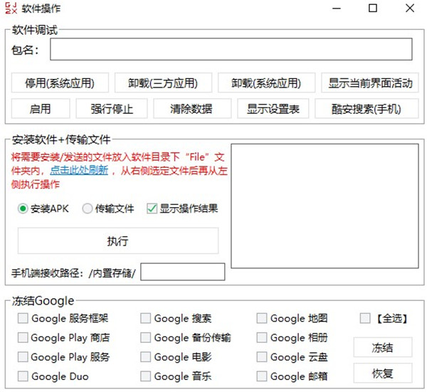Viewport: 427px width, 392px height.
Task: Open 酷安搜索(手机) button
Action: pyautogui.click(x=367, y=109)
